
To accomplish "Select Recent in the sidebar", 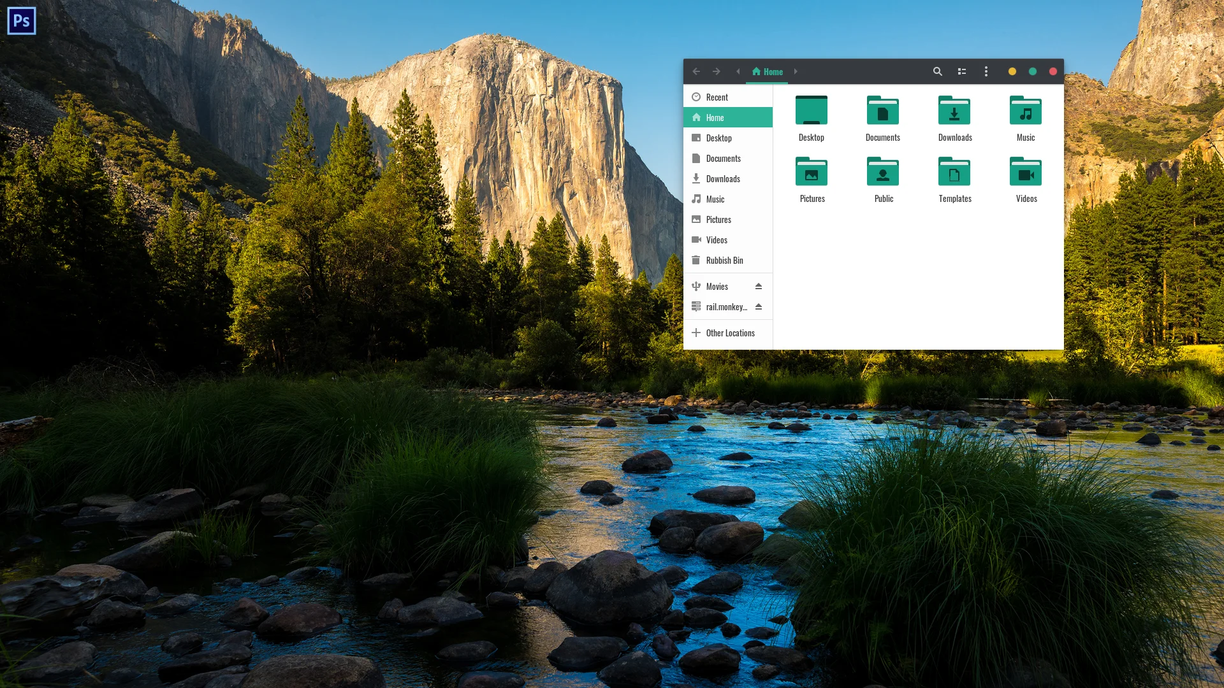I will pyautogui.click(x=728, y=97).
